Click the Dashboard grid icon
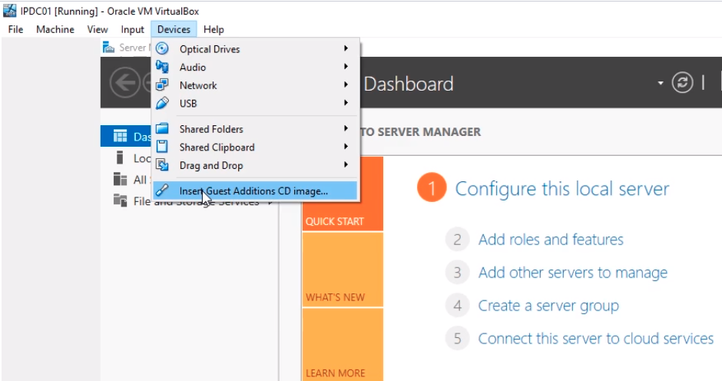The width and height of the screenshot is (722, 381). [120, 136]
